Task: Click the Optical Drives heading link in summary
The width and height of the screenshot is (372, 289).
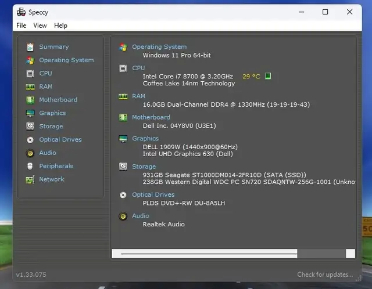Action: click(153, 195)
